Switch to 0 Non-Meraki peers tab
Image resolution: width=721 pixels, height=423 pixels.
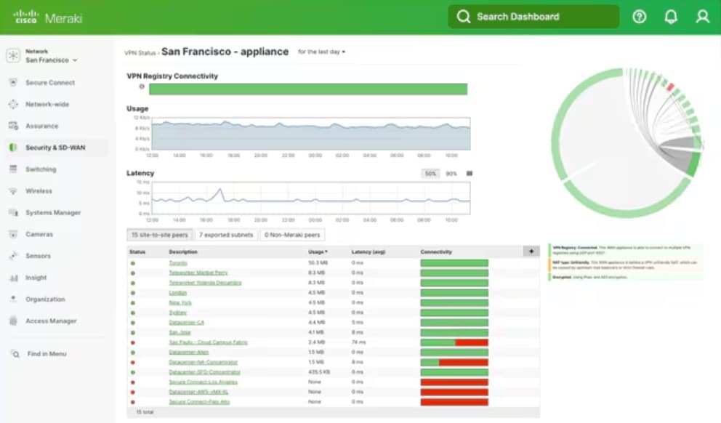292,235
